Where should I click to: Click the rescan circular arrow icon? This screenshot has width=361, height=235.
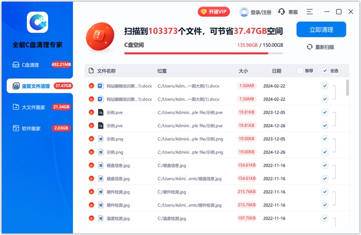point(309,47)
